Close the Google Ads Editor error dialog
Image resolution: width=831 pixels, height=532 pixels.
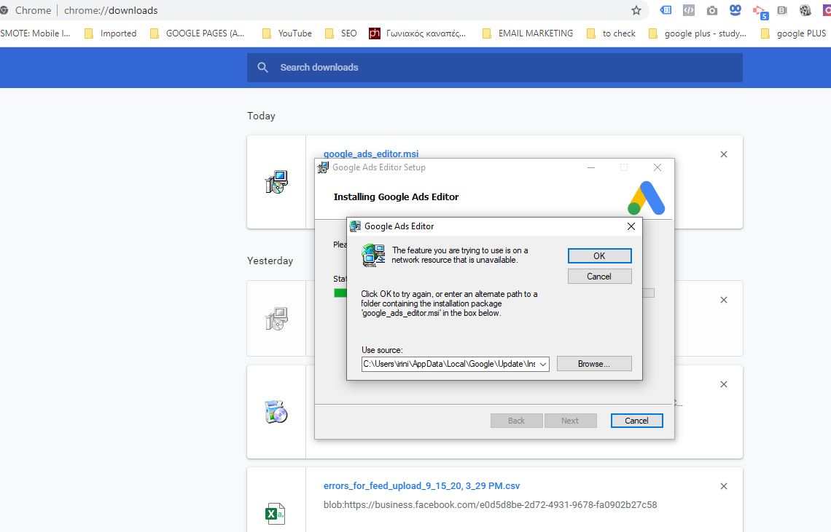[631, 226]
